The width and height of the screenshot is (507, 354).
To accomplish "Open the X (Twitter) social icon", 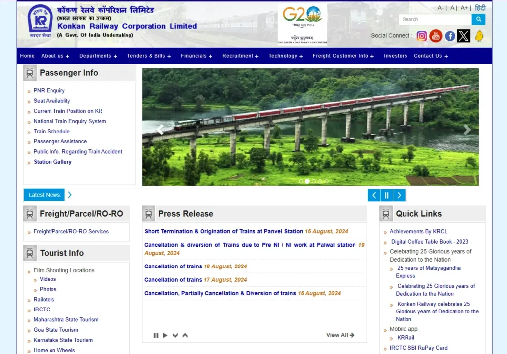I will [x=463, y=36].
